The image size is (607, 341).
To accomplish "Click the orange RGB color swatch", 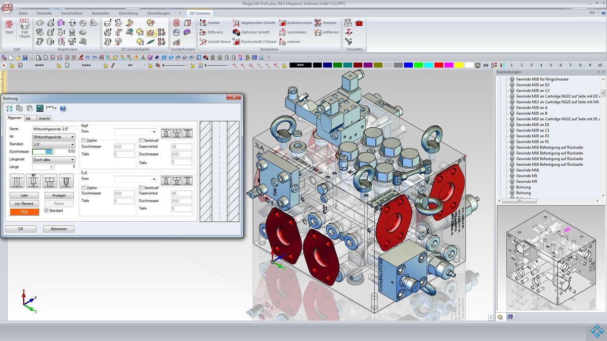I will tap(24, 212).
